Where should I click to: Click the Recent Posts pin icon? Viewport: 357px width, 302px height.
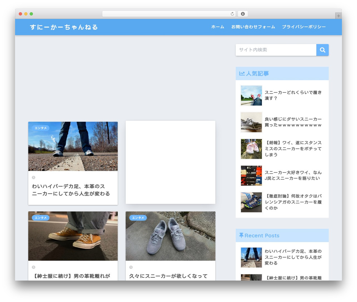click(241, 235)
